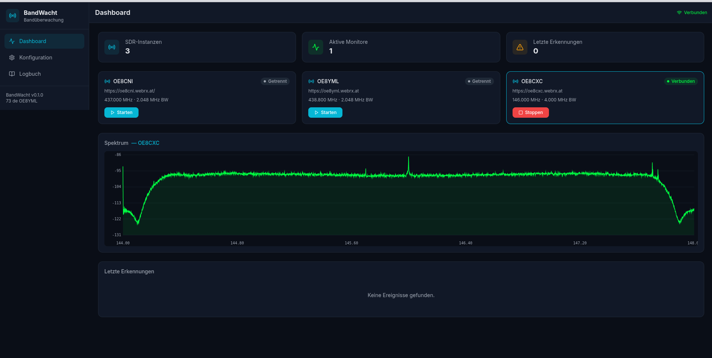
Task: Click the green Verbunden badge on OE8CXC
Action: 680,81
